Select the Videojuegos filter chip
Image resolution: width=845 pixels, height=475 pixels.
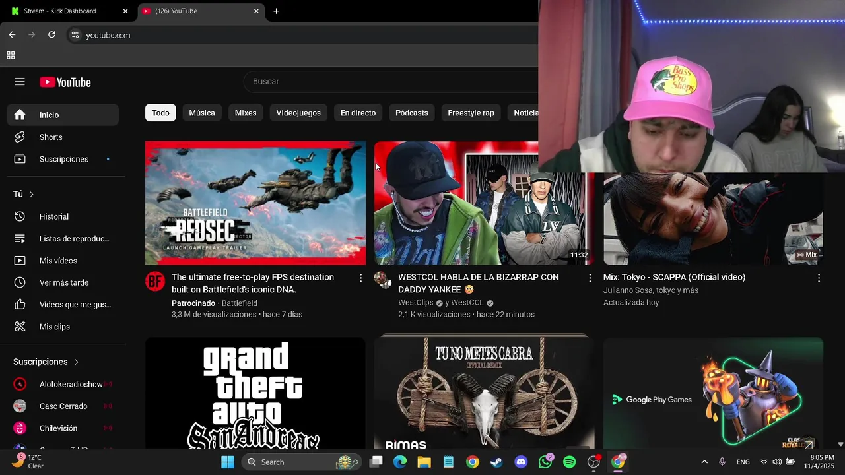tap(298, 113)
